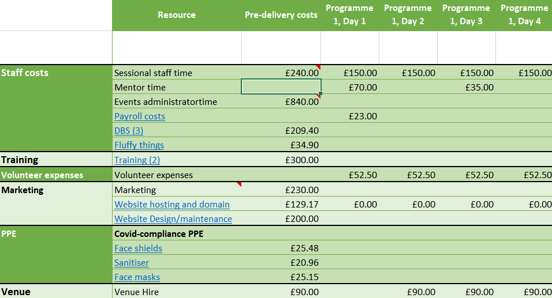Open the Fluffy things link
This screenshot has height=298, width=552.
(139, 145)
